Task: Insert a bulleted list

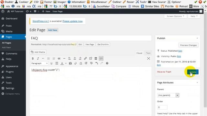Action: 49,58
